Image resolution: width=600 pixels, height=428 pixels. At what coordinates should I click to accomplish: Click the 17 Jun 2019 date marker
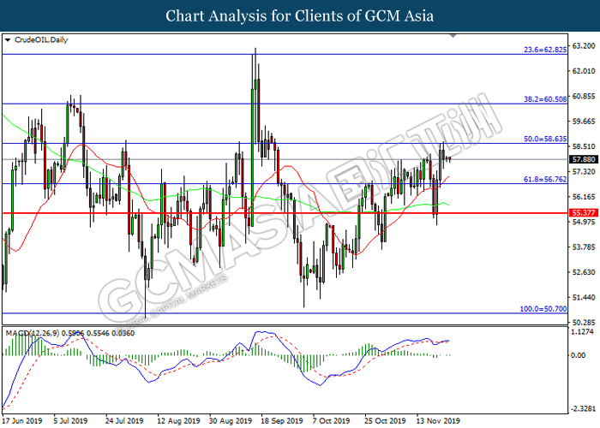pos(24,420)
